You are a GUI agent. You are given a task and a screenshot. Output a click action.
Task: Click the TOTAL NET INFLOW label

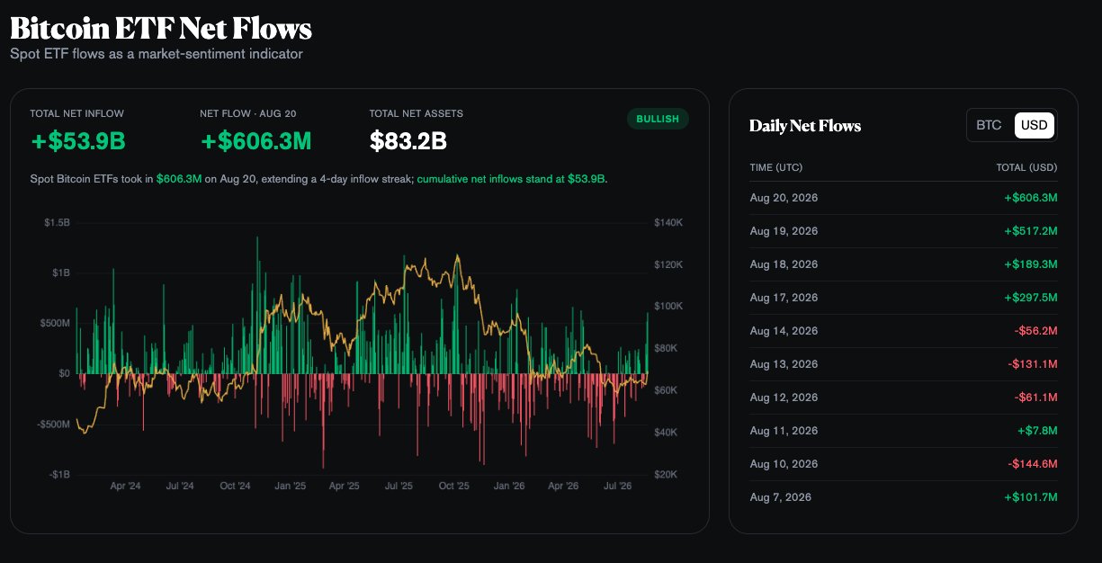pos(77,114)
